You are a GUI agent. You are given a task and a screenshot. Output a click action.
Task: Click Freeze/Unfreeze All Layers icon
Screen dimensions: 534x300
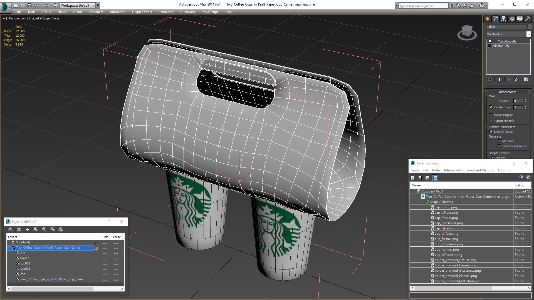click(61, 229)
